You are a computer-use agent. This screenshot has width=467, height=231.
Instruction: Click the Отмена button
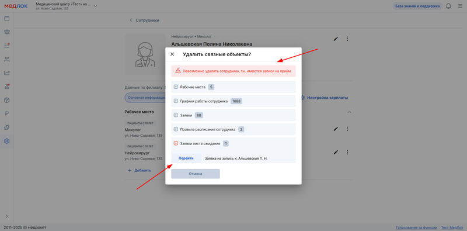point(196,174)
